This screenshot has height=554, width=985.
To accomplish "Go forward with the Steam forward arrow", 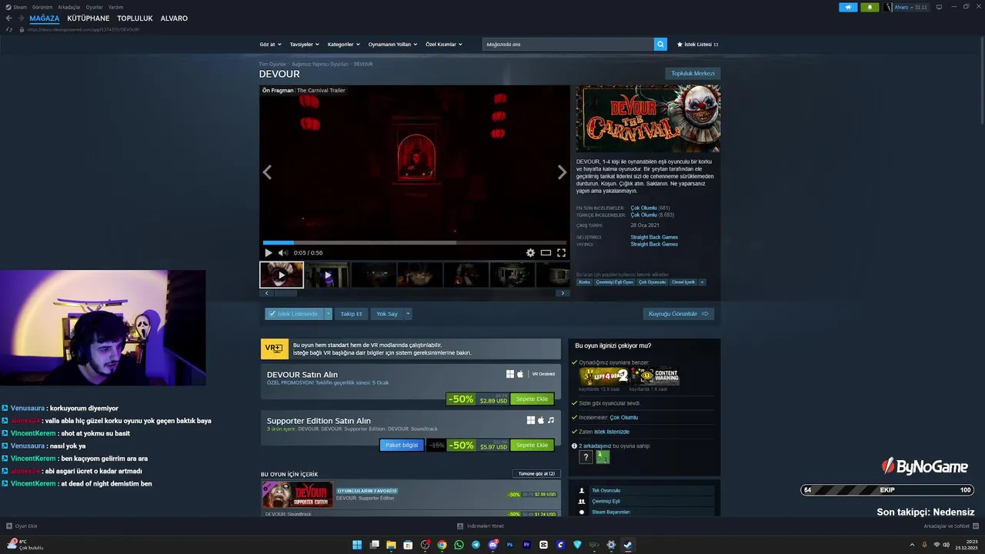I will 20,18.
